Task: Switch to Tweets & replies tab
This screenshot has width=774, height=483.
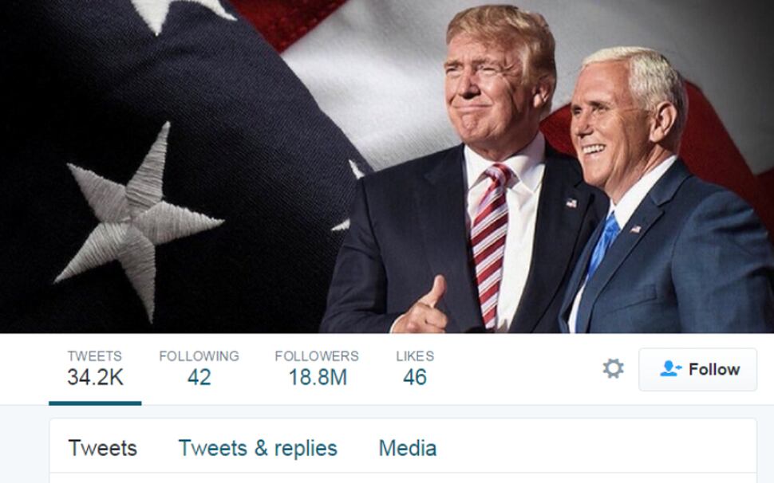Action: (x=258, y=448)
